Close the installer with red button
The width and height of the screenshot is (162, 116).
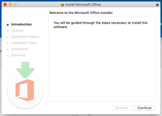pos(5,4)
